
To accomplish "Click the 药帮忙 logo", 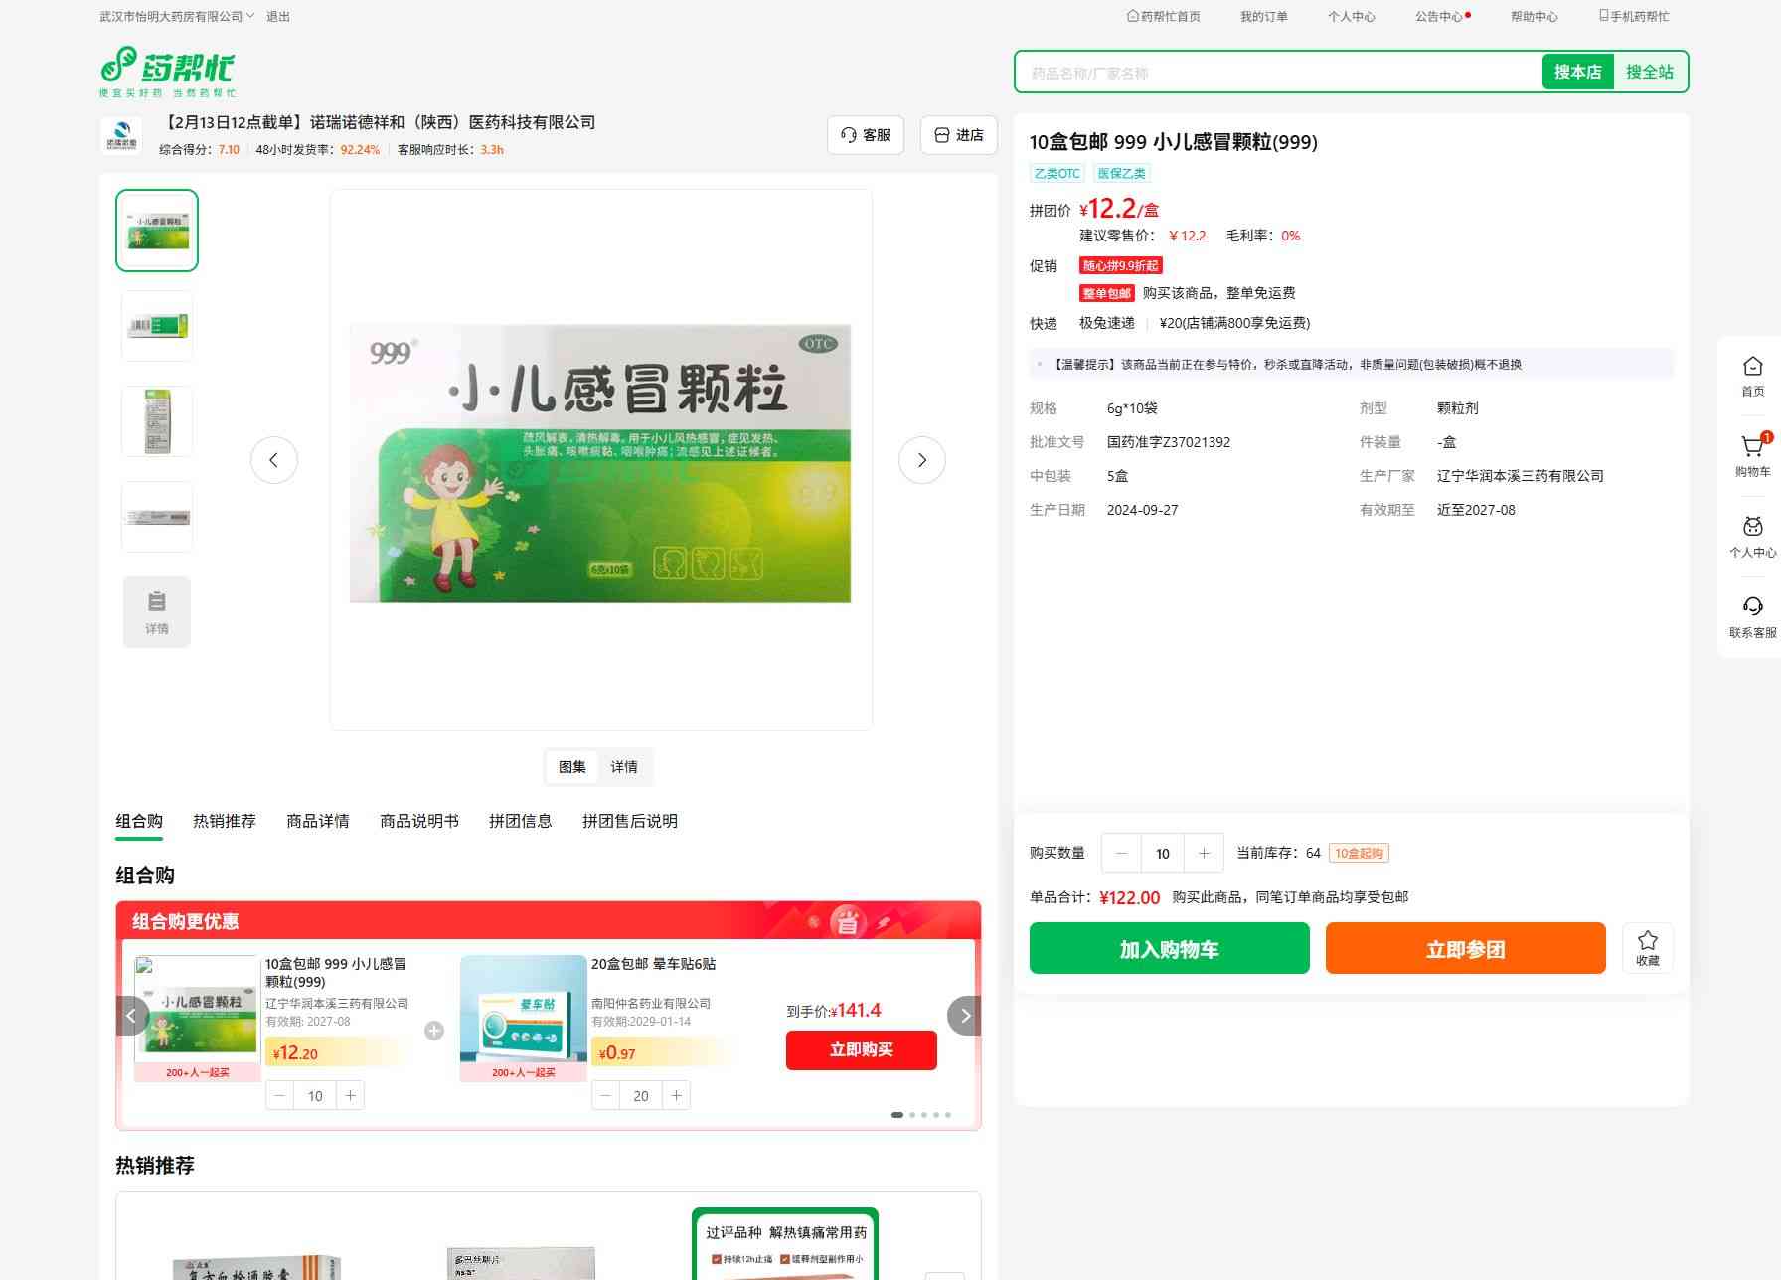I will (168, 71).
